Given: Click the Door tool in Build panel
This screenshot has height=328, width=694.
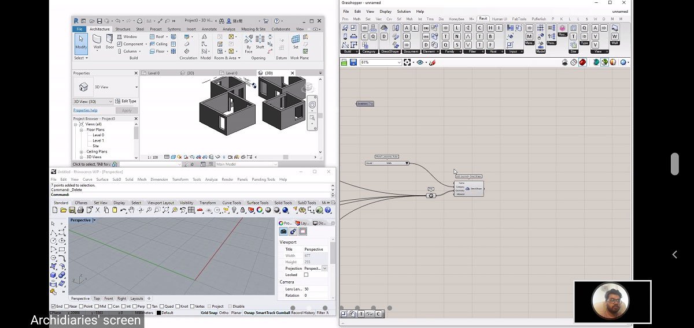Looking at the screenshot, I should [110, 42].
